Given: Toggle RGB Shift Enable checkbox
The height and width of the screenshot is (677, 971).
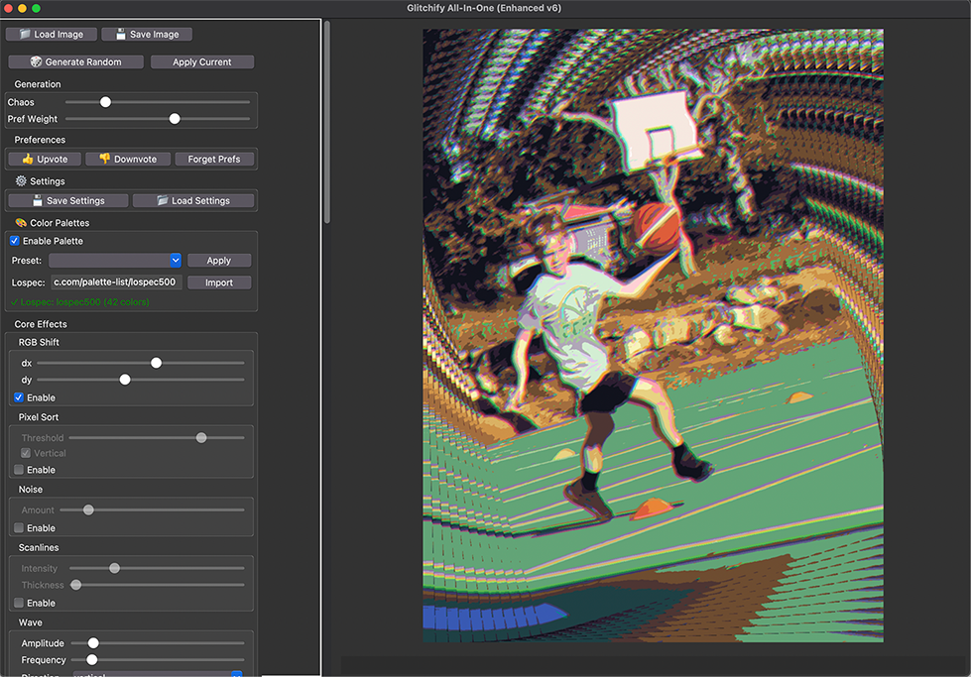Looking at the screenshot, I should pyautogui.click(x=19, y=397).
